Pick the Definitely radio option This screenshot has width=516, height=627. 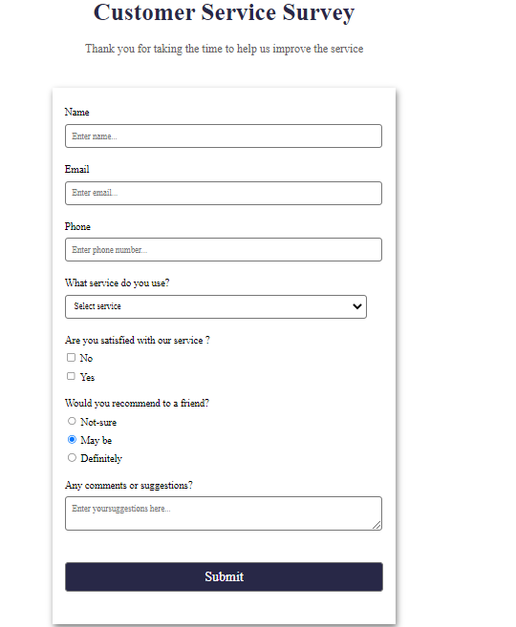click(72, 457)
